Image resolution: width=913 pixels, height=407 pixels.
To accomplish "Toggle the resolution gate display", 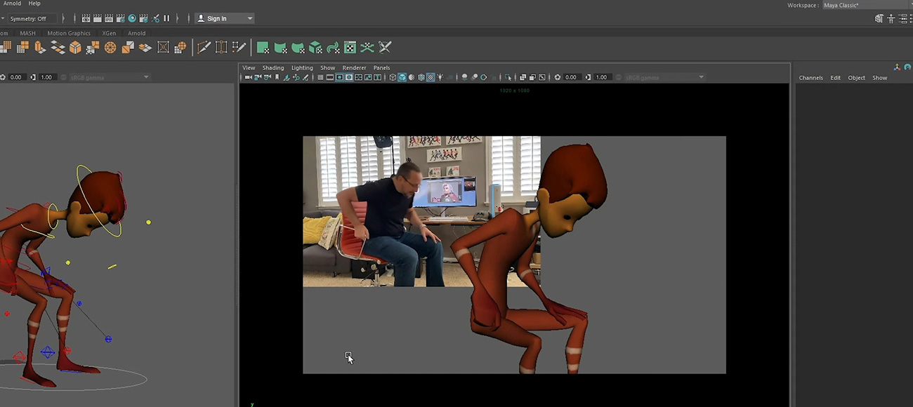I will 339,77.
